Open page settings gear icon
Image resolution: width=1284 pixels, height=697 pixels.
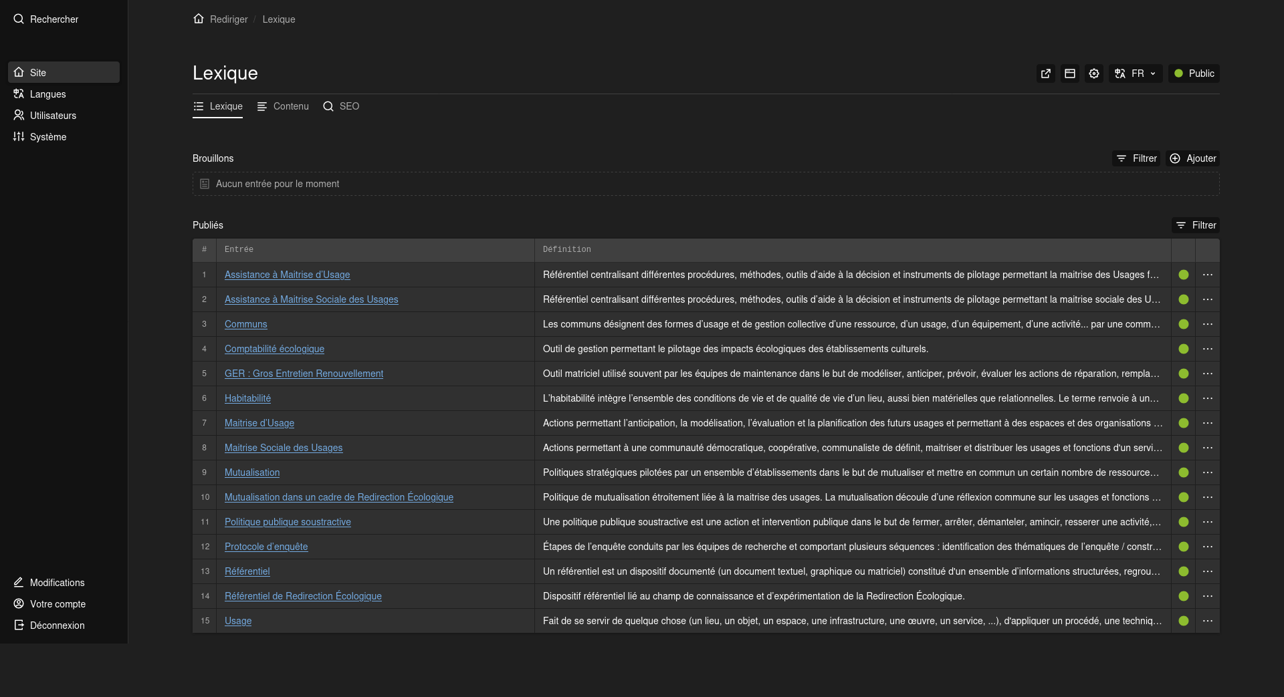(1094, 74)
